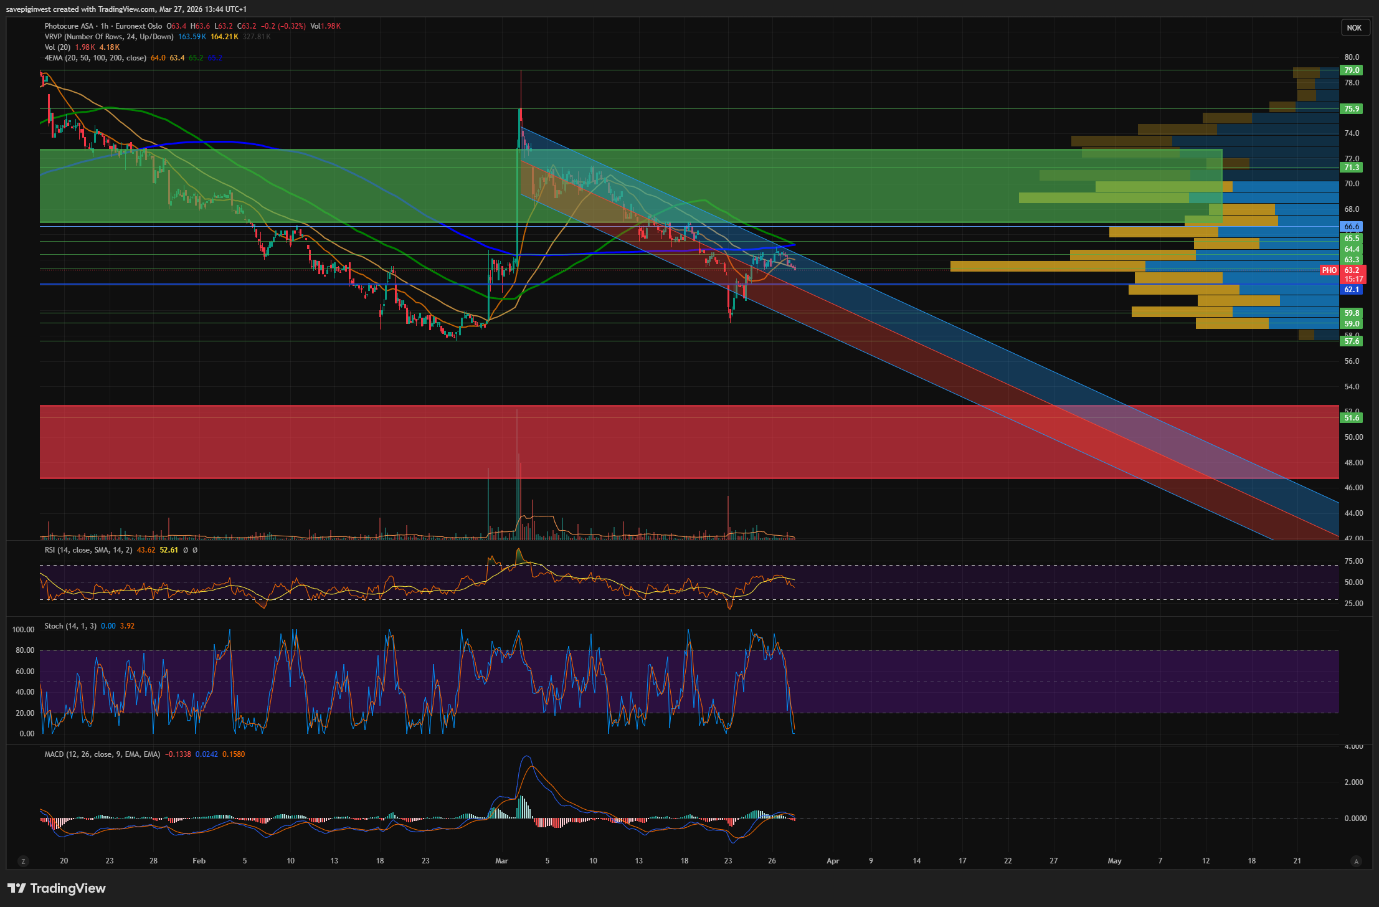Image resolution: width=1379 pixels, height=907 pixels.
Task: Open the Photocure ASA symbol title
Action: [69, 26]
